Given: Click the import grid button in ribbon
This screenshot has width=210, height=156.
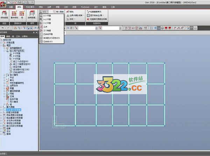Looking at the screenshot, I should pyautogui.click(x=58, y=12).
